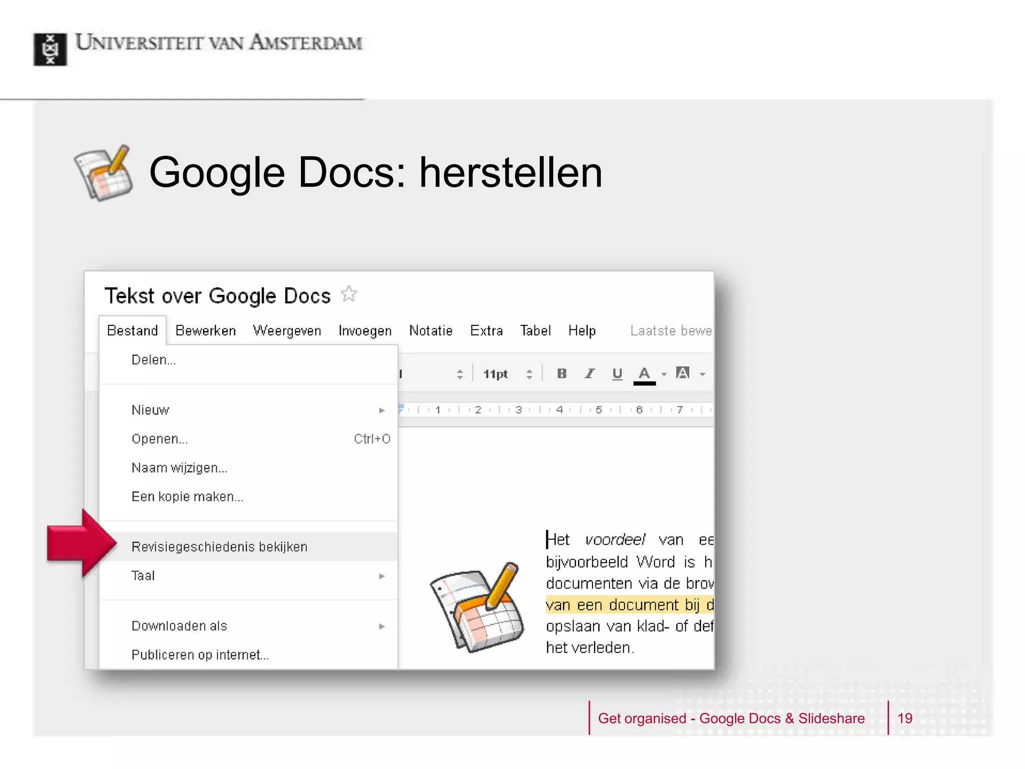Open the Extra menu
1025x769 pixels.
click(486, 330)
